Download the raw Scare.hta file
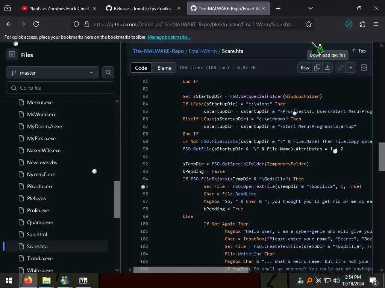Viewport: 385px width, 288px height. (327, 67)
